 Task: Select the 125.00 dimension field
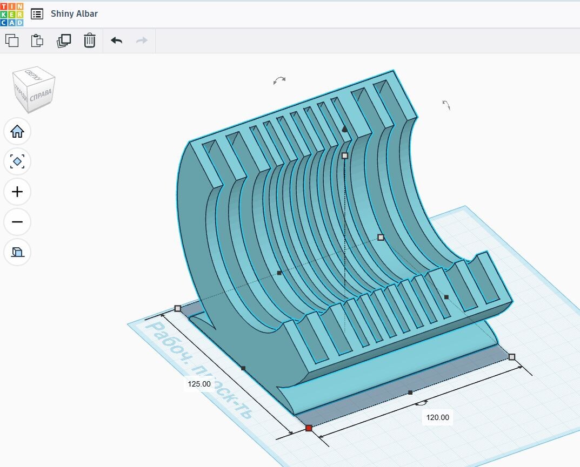(199, 384)
